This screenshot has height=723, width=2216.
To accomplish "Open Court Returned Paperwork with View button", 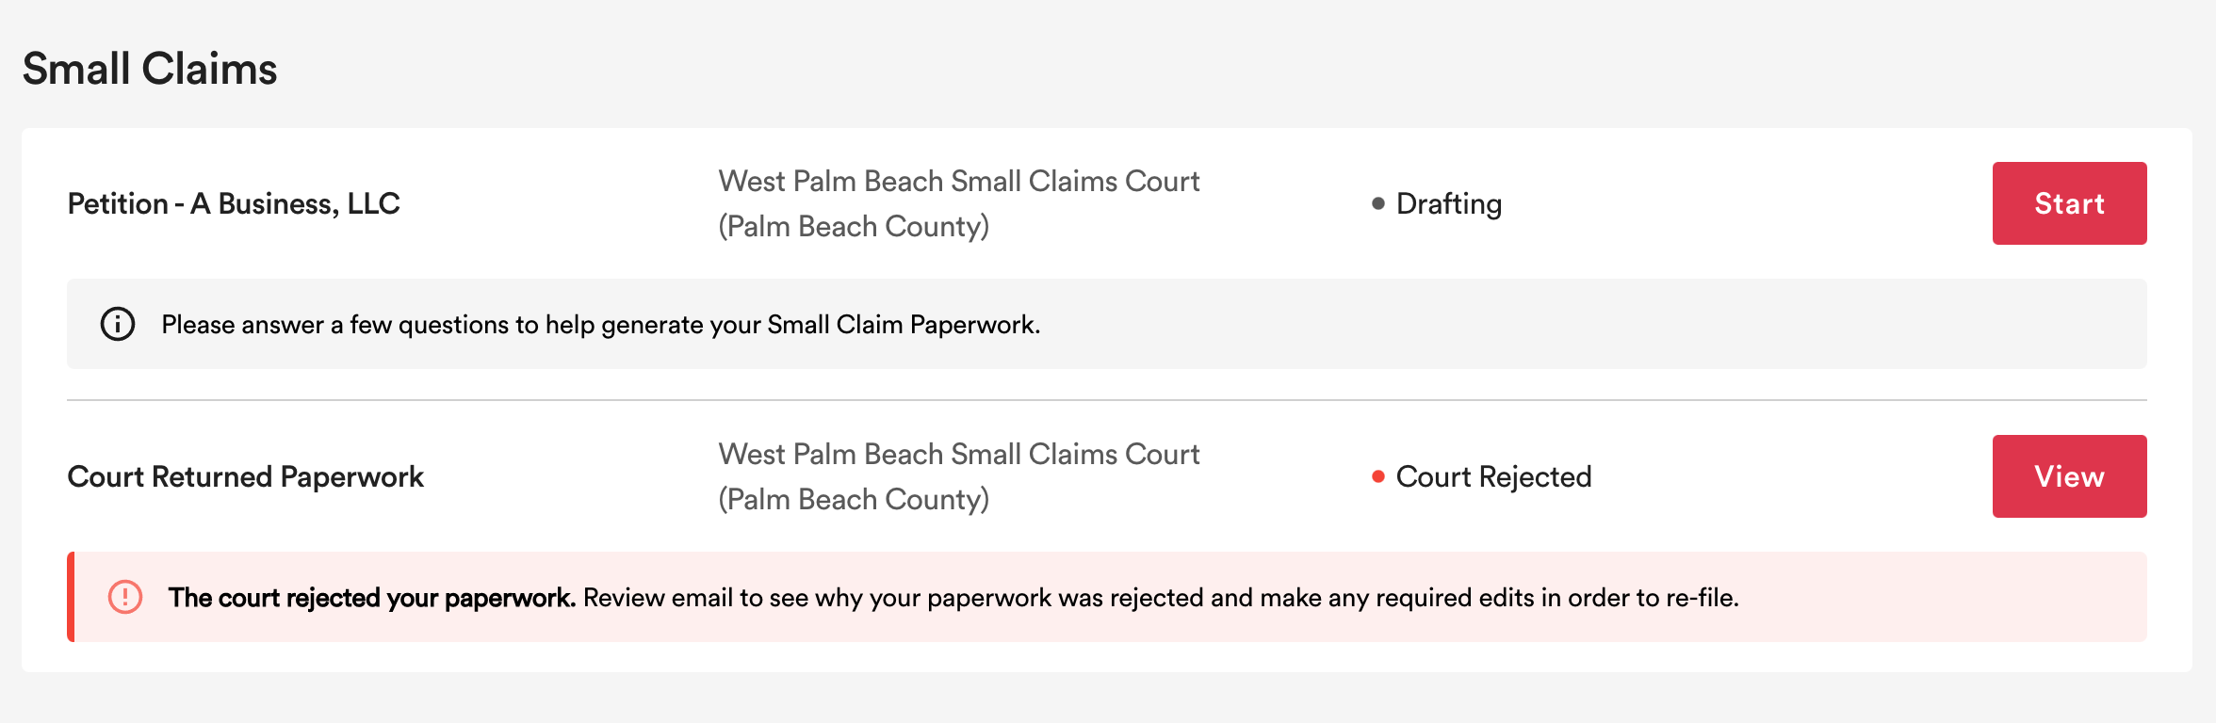I will coord(2069,476).
